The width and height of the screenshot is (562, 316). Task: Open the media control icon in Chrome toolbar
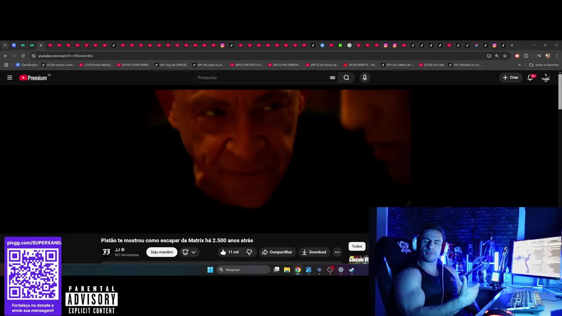[539, 56]
